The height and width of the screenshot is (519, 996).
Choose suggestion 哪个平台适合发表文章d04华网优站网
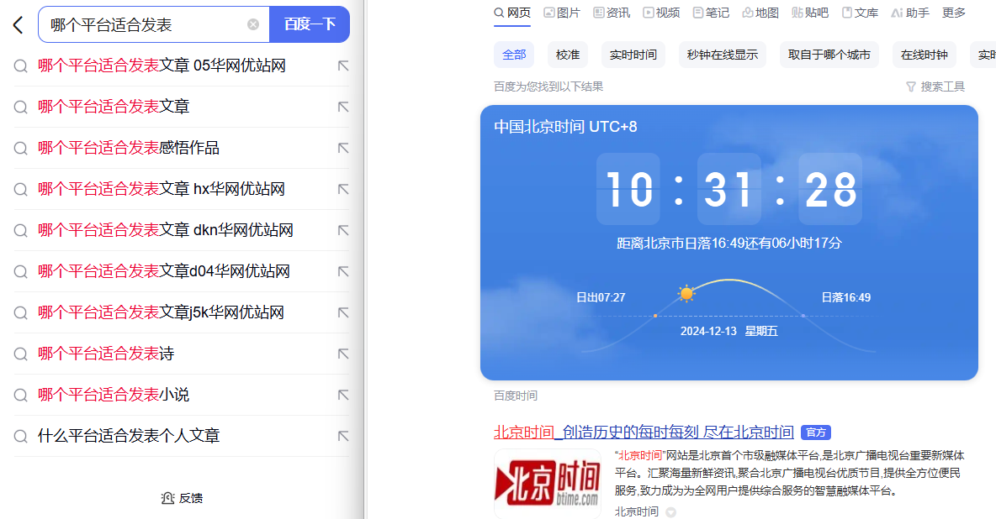(164, 271)
